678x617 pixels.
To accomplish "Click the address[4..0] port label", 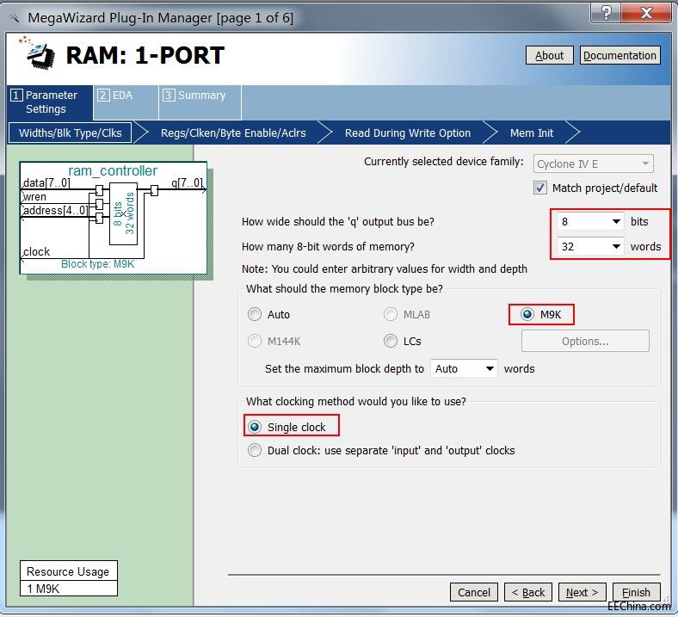I will [55, 211].
